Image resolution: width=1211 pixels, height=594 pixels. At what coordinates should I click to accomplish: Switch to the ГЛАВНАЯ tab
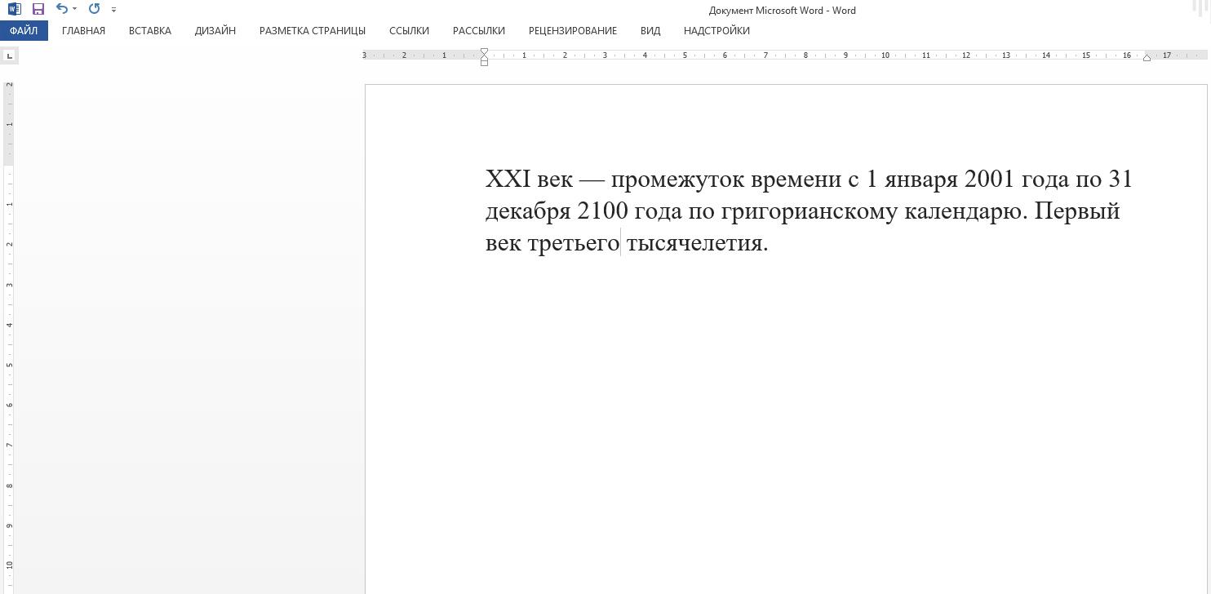(x=83, y=30)
